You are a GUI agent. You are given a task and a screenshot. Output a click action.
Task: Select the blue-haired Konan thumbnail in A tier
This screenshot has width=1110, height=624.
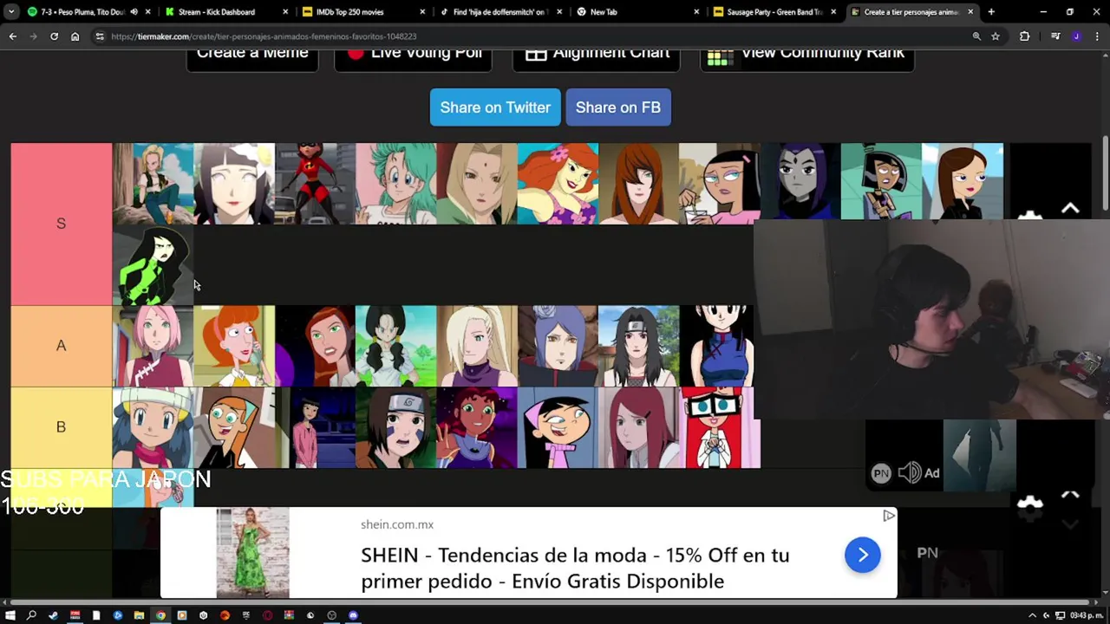tap(558, 346)
